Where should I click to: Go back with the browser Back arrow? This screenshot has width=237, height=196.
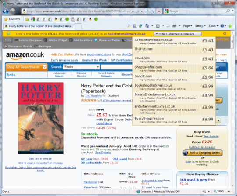pos(6,11)
